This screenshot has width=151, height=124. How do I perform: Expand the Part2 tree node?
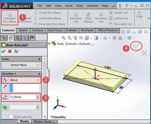click(x=49, y=44)
